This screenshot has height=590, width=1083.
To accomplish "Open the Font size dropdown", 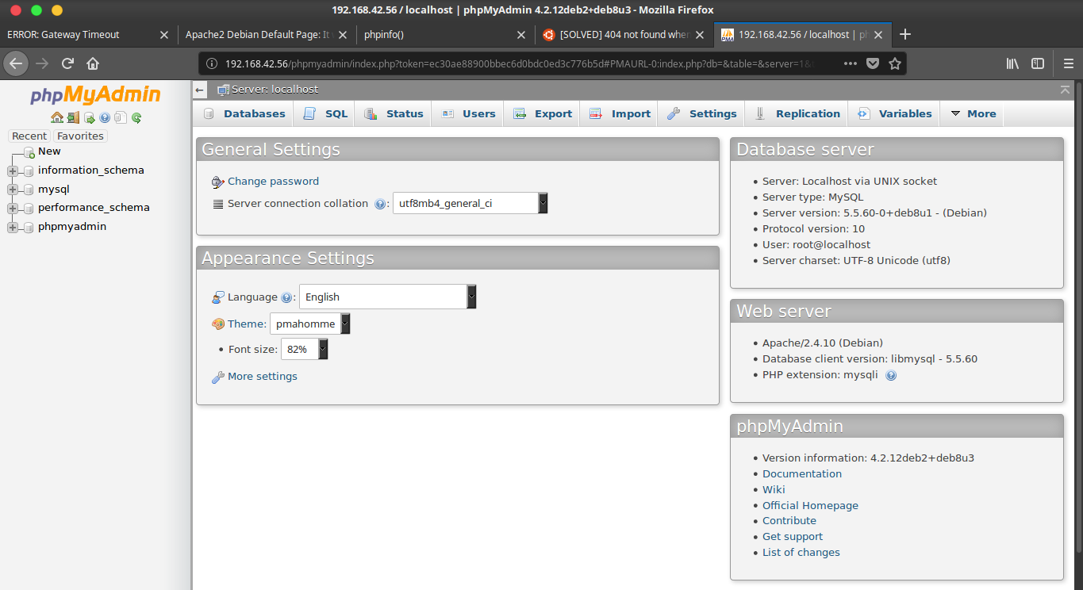I will [305, 349].
